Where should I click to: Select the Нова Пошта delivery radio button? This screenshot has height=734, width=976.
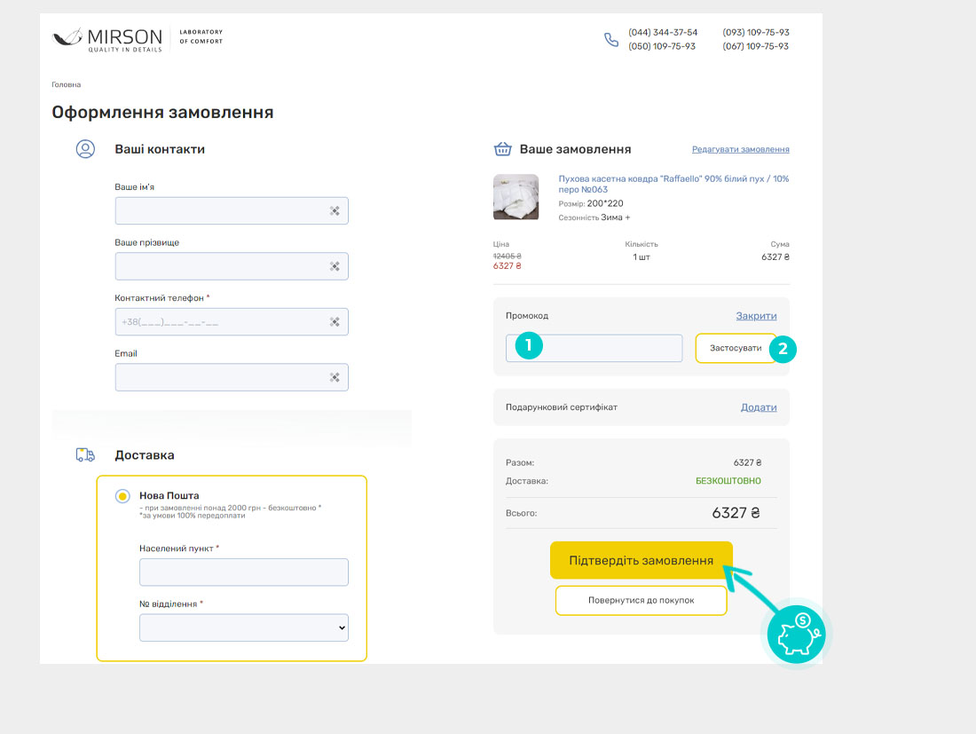tap(122, 496)
